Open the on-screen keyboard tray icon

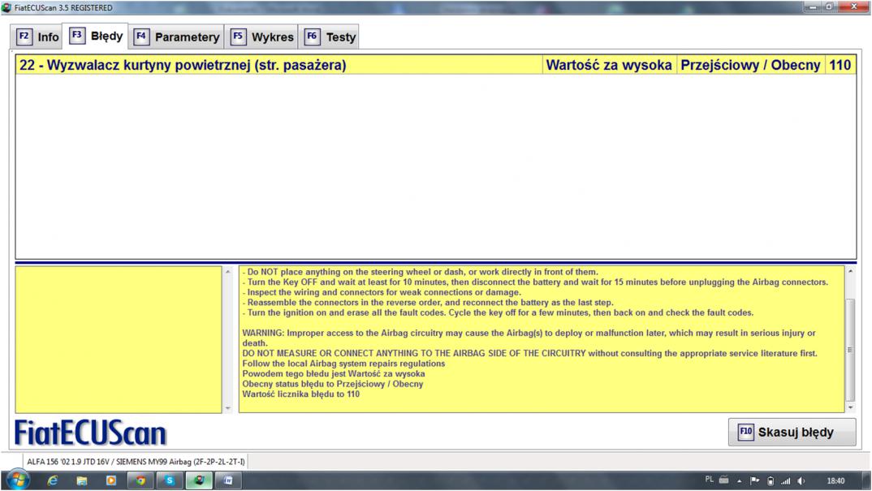pyautogui.click(x=723, y=480)
